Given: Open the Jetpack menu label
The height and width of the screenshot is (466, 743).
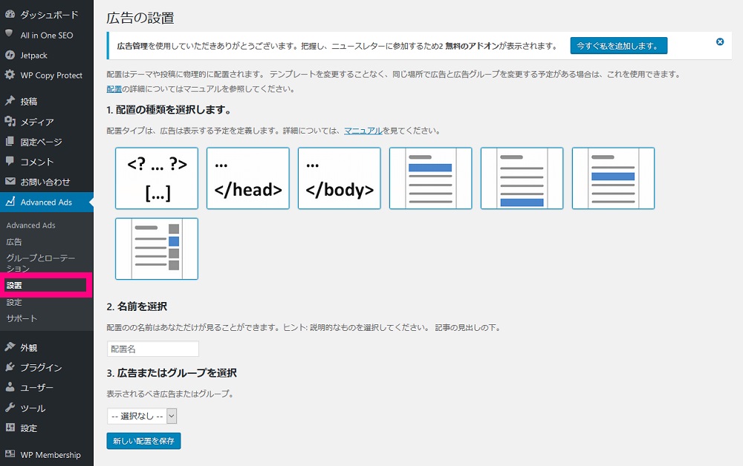Looking at the screenshot, I should click(x=33, y=56).
